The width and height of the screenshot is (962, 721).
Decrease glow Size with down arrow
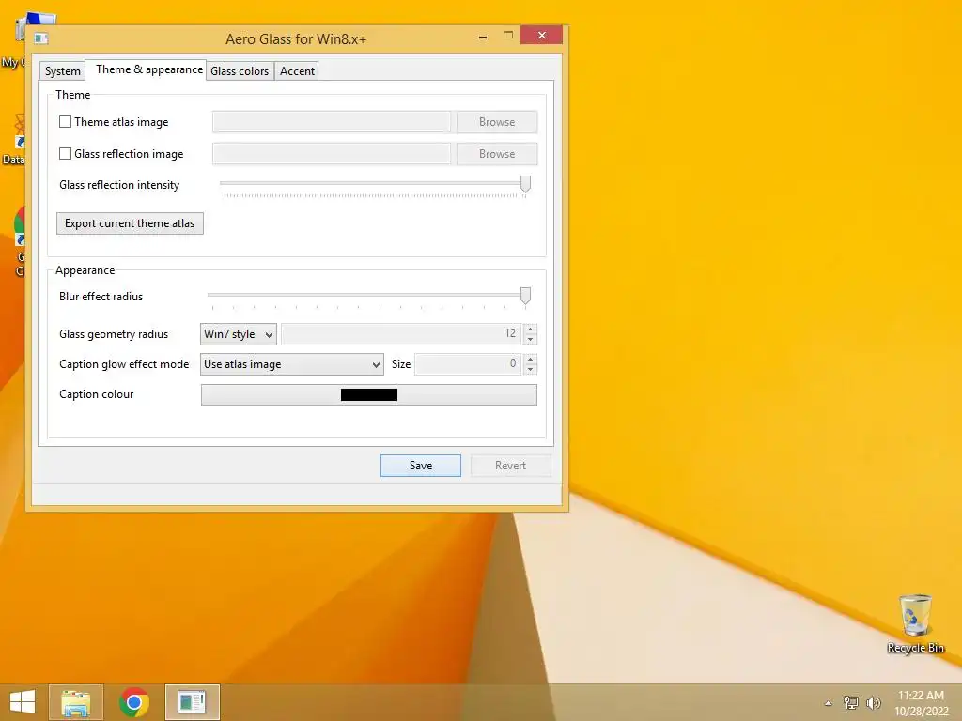click(531, 369)
